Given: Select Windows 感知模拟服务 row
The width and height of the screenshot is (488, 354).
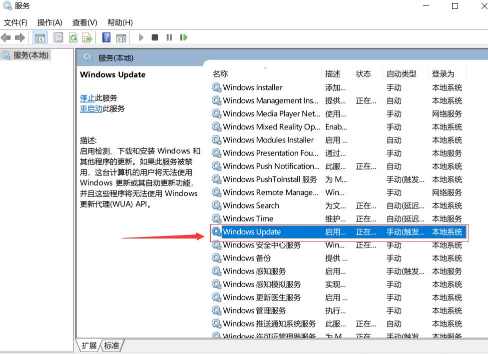Looking at the screenshot, I should [x=339, y=284].
